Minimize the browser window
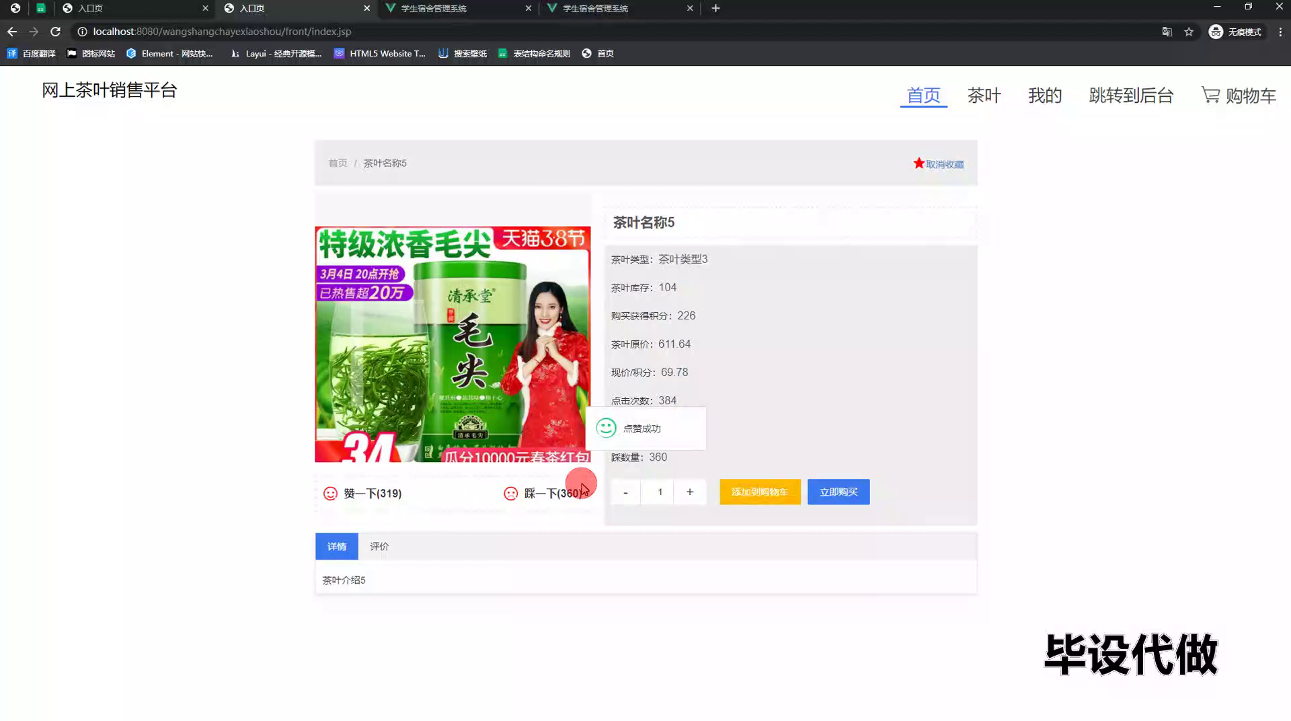Viewport: 1291px width, 721px height. click(x=1217, y=6)
